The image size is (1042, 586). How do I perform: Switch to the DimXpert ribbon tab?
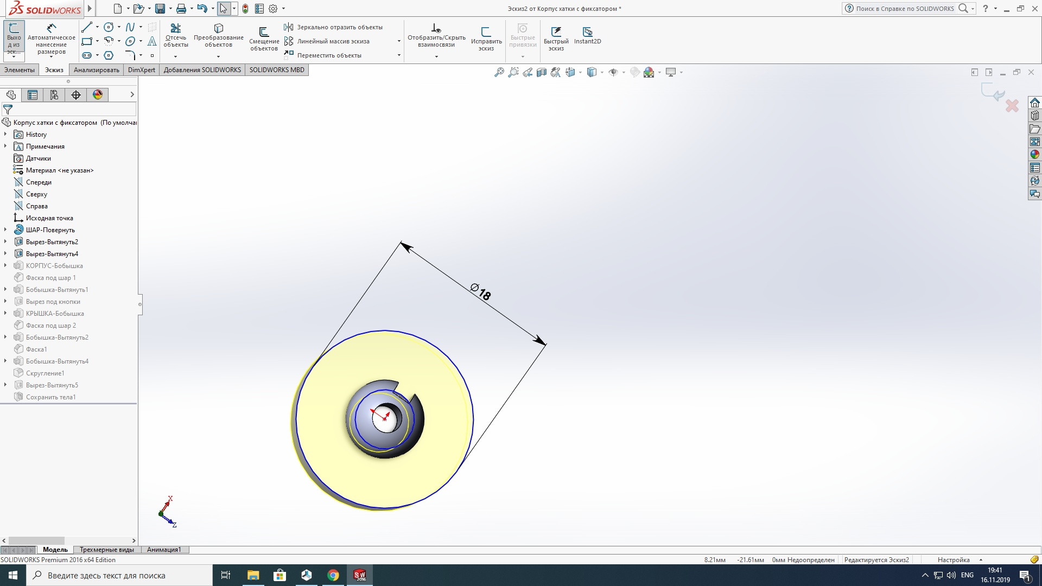[x=142, y=70]
